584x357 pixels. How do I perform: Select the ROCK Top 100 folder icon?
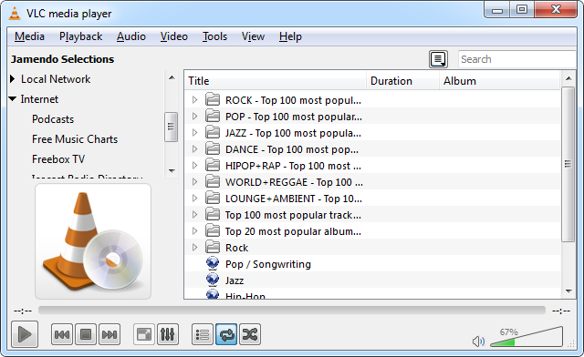[213, 99]
